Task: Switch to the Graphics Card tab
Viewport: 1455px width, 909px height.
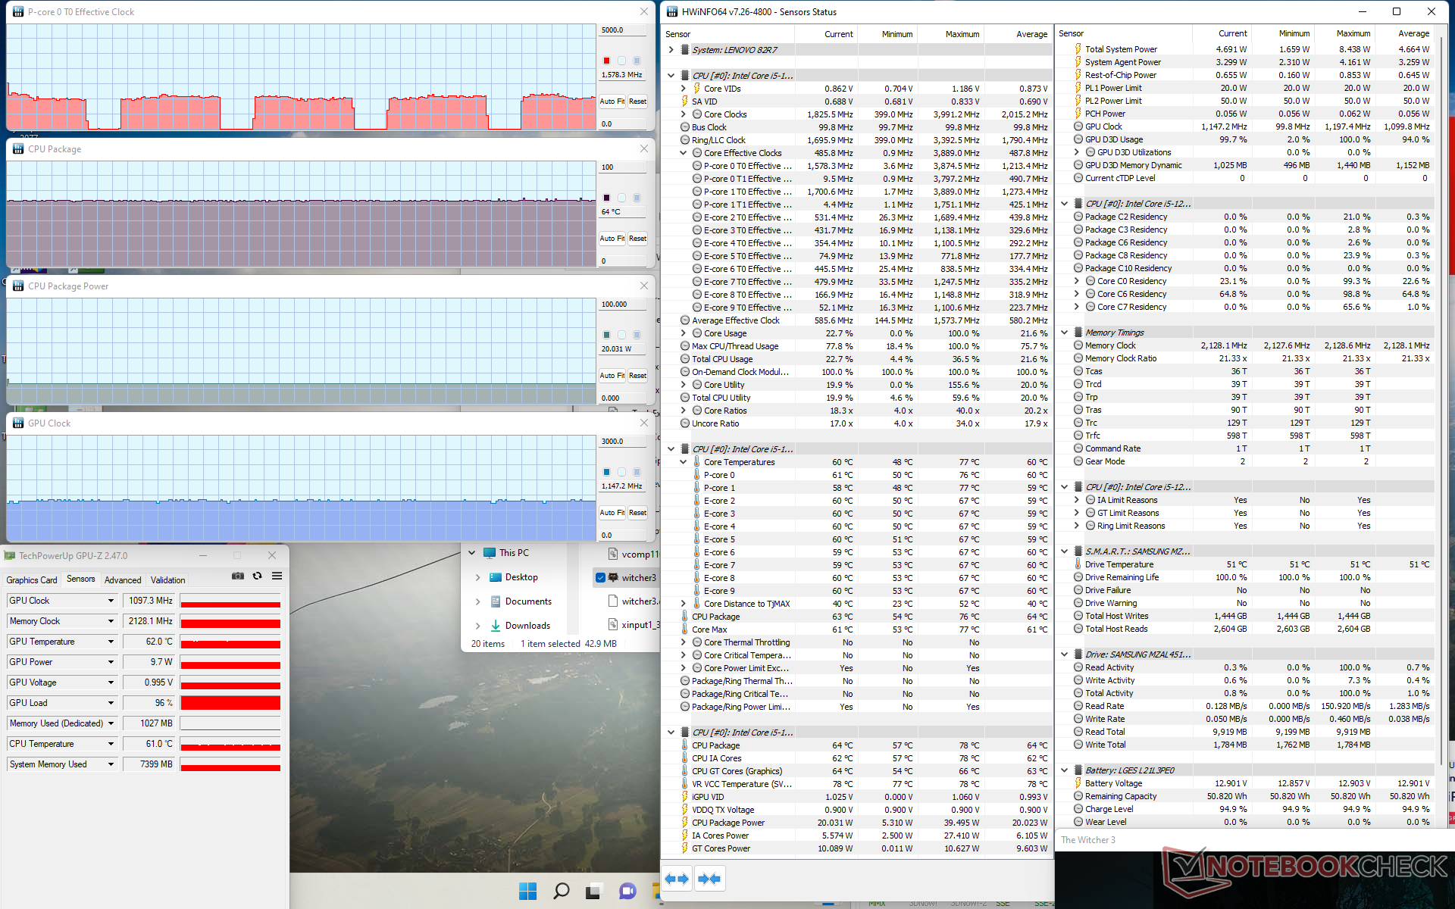Action: [x=32, y=580]
